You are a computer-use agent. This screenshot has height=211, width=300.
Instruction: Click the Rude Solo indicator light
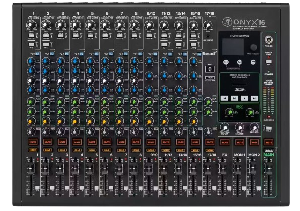(x=269, y=117)
